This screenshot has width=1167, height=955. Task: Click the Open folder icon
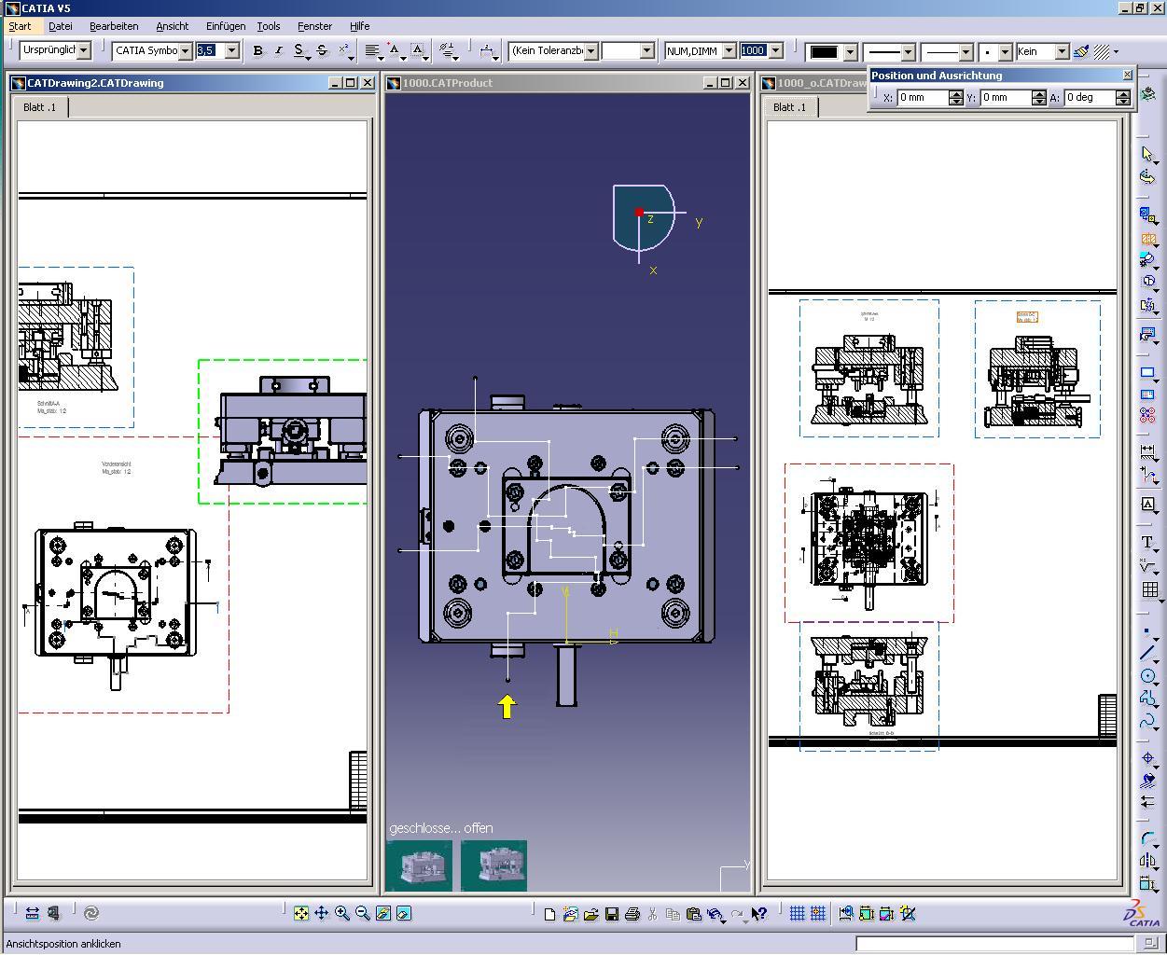[x=590, y=914]
